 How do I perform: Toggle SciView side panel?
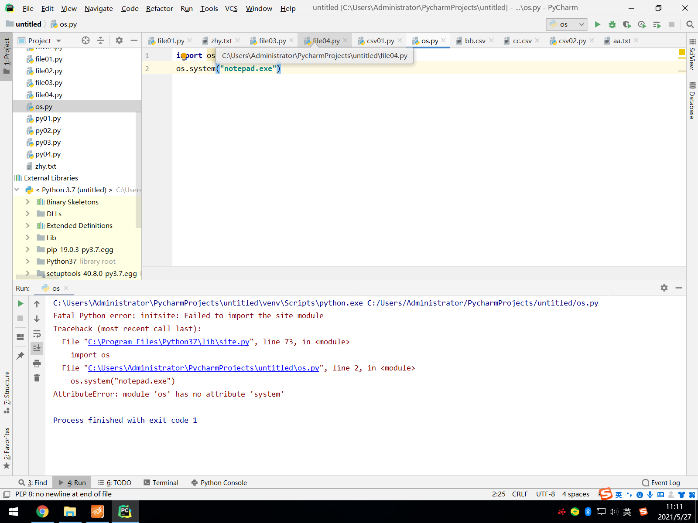point(692,54)
